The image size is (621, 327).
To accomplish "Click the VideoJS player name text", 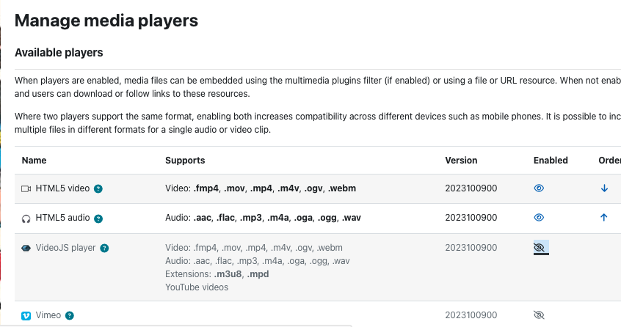I will pyautogui.click(x=66, y=248).
